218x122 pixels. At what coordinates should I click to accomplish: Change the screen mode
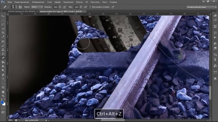click(x=3, y=112)
